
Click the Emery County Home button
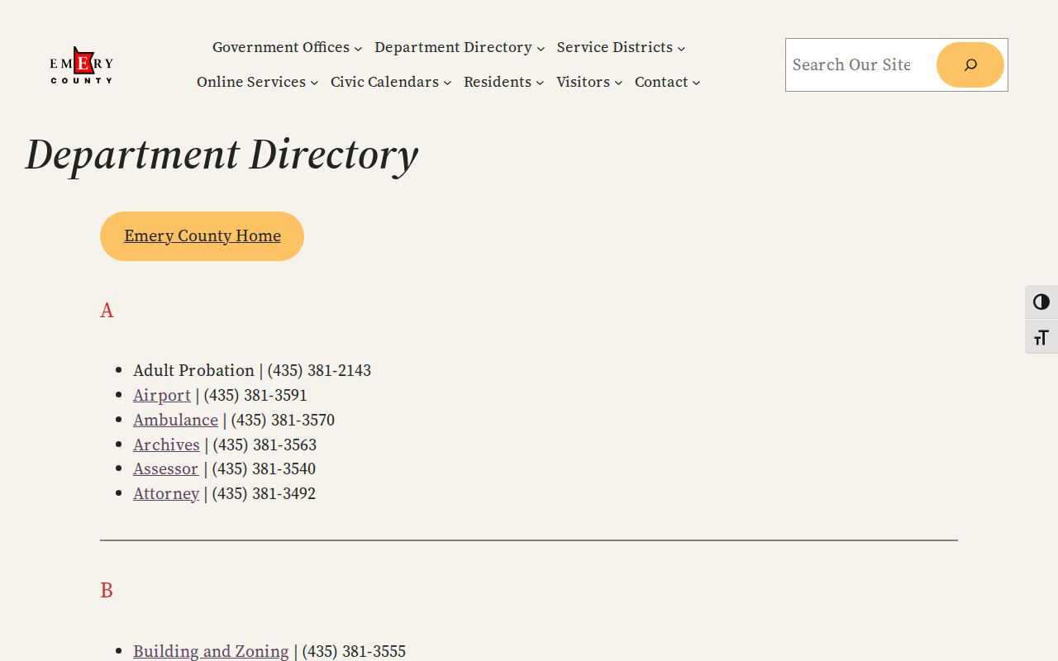[x=202, y=236]
